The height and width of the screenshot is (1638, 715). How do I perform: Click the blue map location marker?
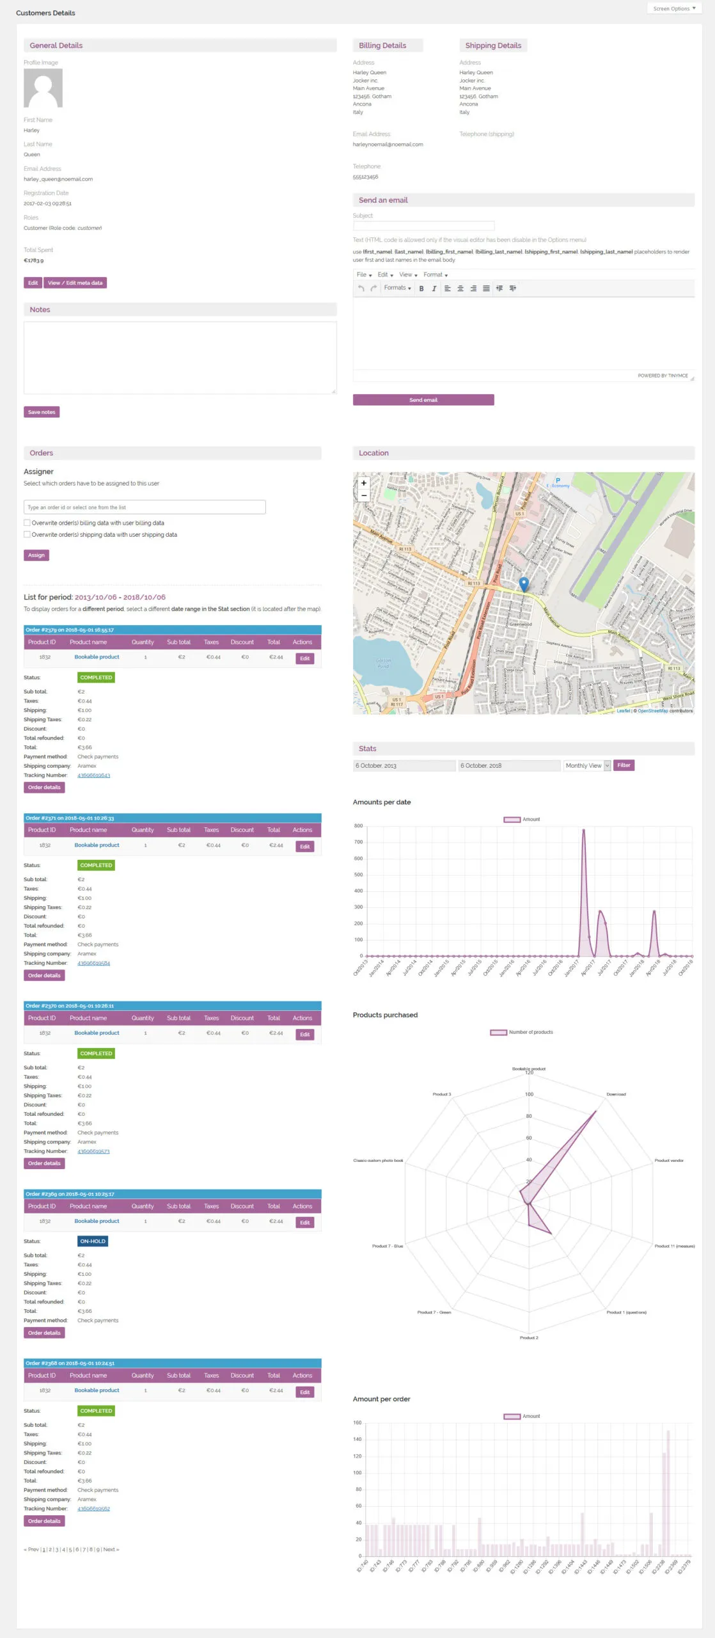tap(524, 584)
